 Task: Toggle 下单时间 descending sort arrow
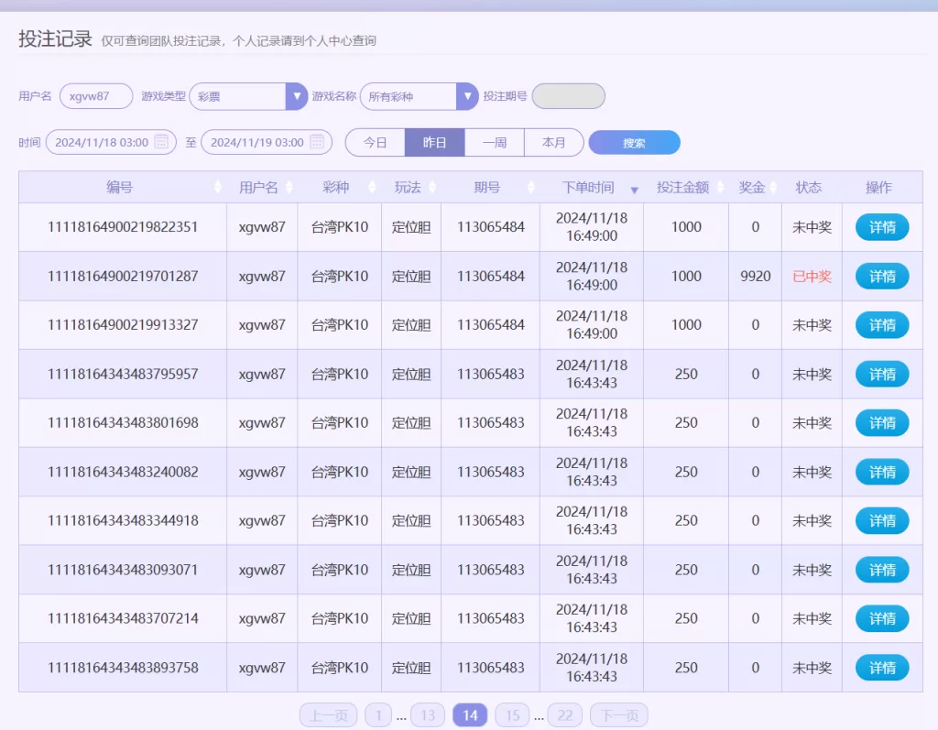(x=634, y=191)
